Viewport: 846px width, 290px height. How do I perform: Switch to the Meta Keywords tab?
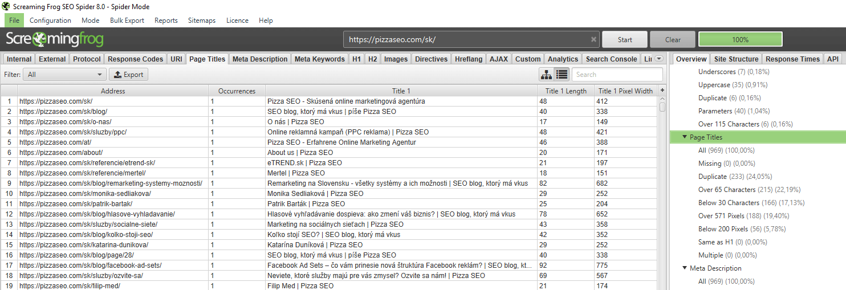click(320, 59)
